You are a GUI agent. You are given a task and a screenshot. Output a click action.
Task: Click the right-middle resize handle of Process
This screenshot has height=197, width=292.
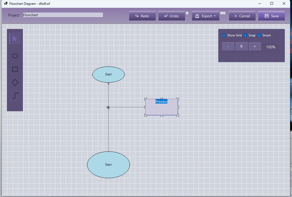tap(178, 107)
